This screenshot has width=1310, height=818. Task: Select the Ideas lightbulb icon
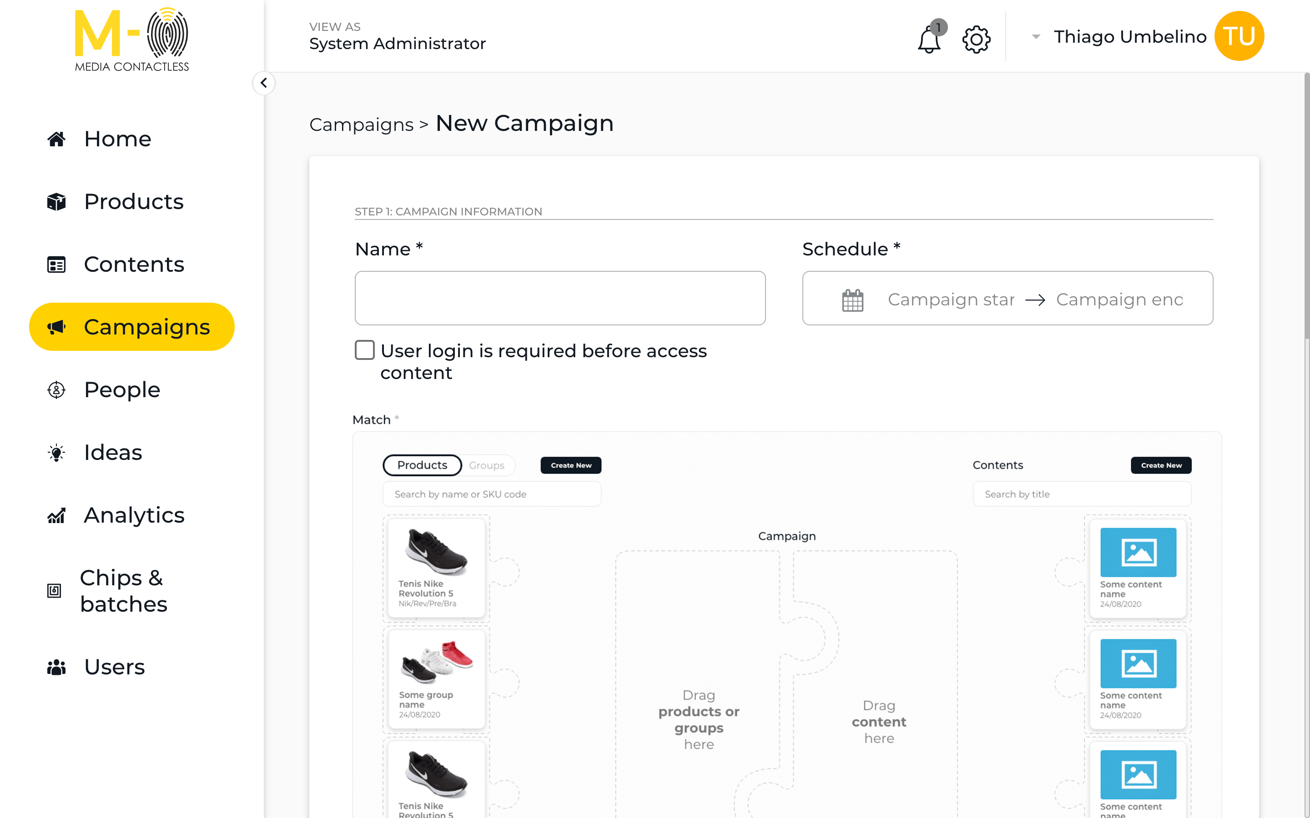tap(56, 452)
